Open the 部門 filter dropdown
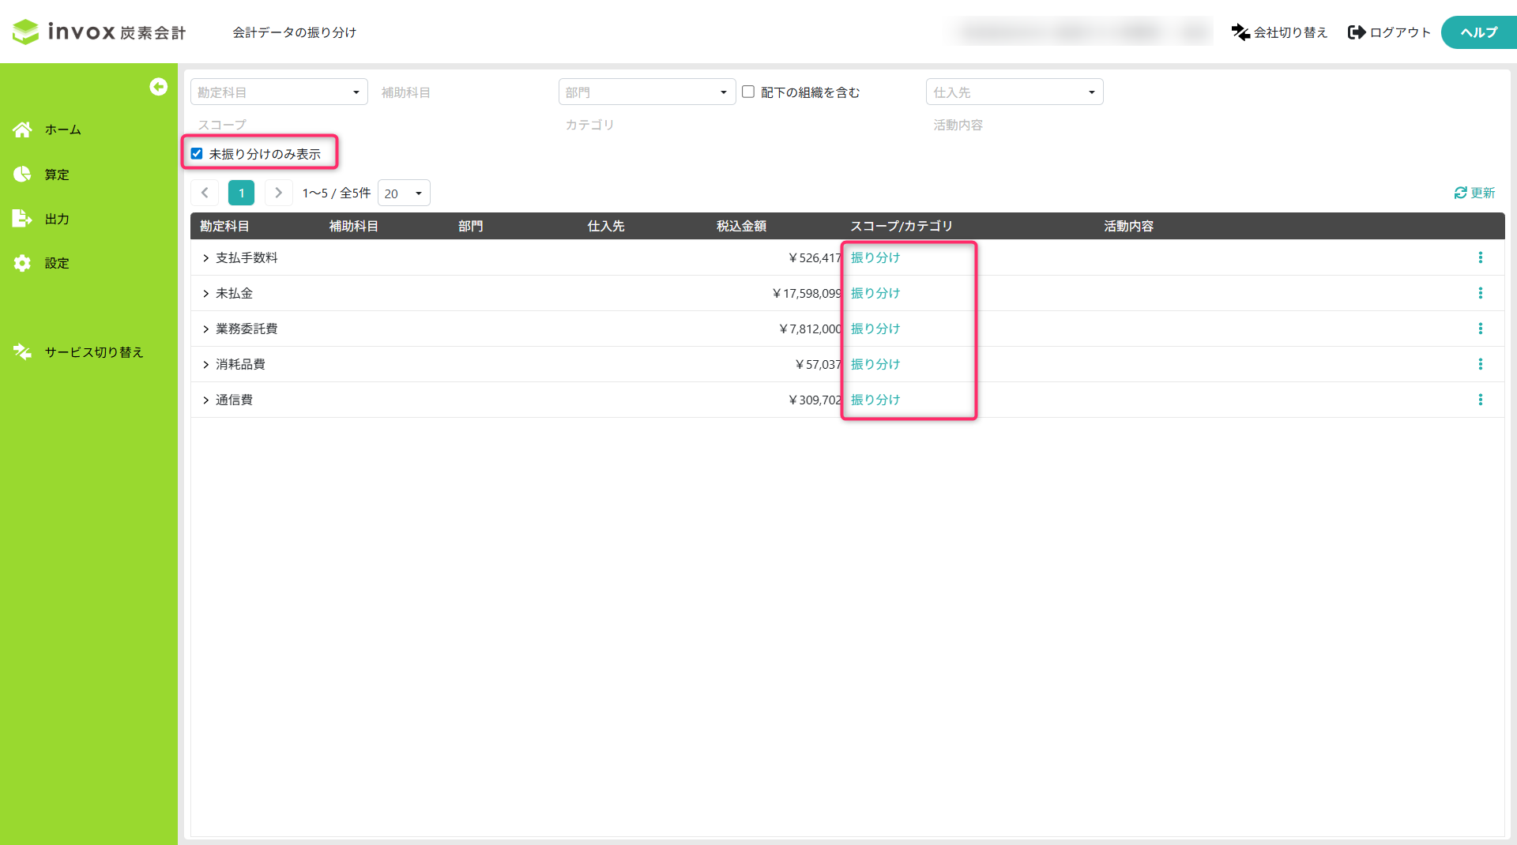Screen dimensions: 1517x845 [647, 92]
